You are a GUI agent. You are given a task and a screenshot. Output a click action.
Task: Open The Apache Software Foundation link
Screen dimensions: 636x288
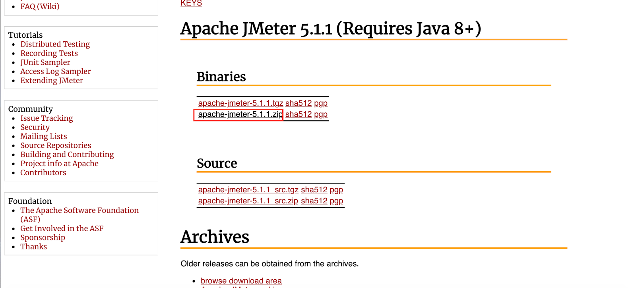point(79,210)
